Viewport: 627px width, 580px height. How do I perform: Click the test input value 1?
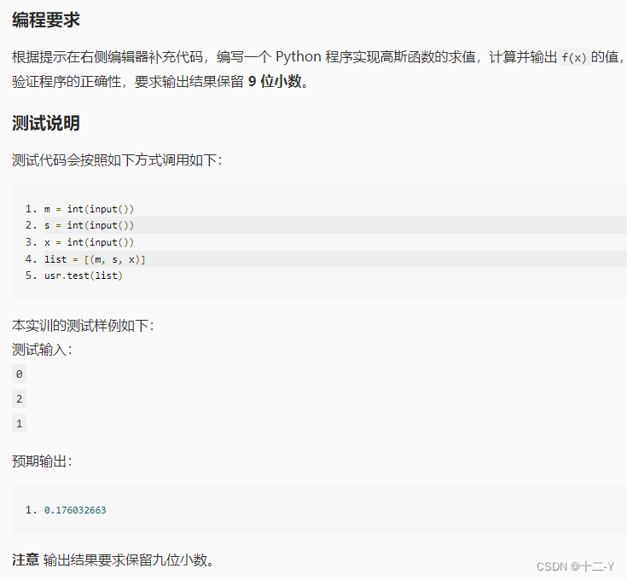[19, 423]
